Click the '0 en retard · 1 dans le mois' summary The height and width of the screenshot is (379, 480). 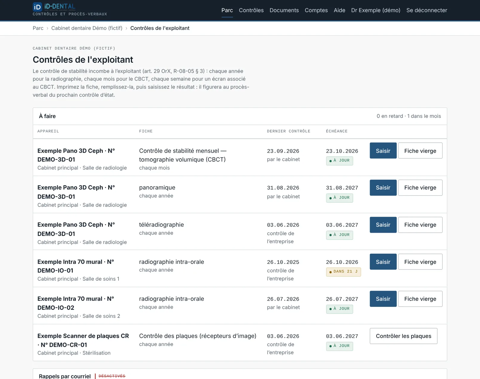point(409,116)
